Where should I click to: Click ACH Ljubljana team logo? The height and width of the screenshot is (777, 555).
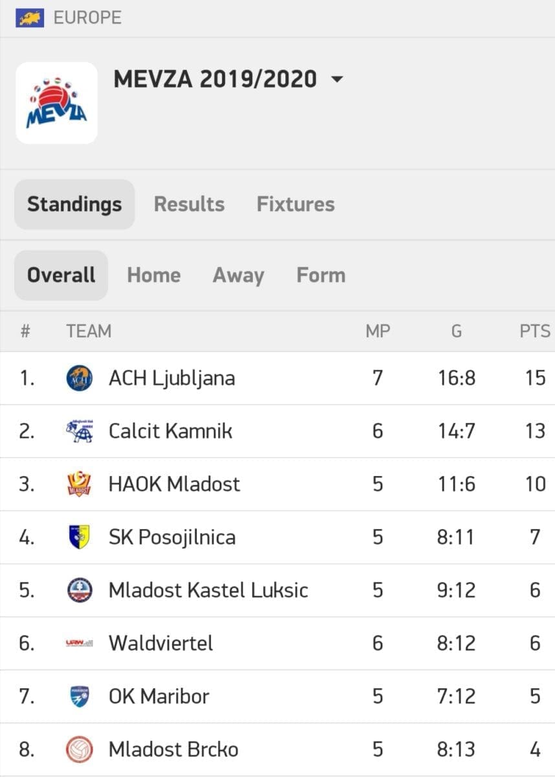coord(79,378)
